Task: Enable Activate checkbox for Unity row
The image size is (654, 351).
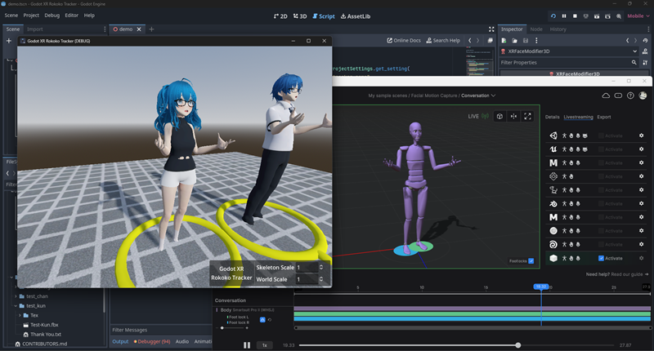Action: click(602, 135)
